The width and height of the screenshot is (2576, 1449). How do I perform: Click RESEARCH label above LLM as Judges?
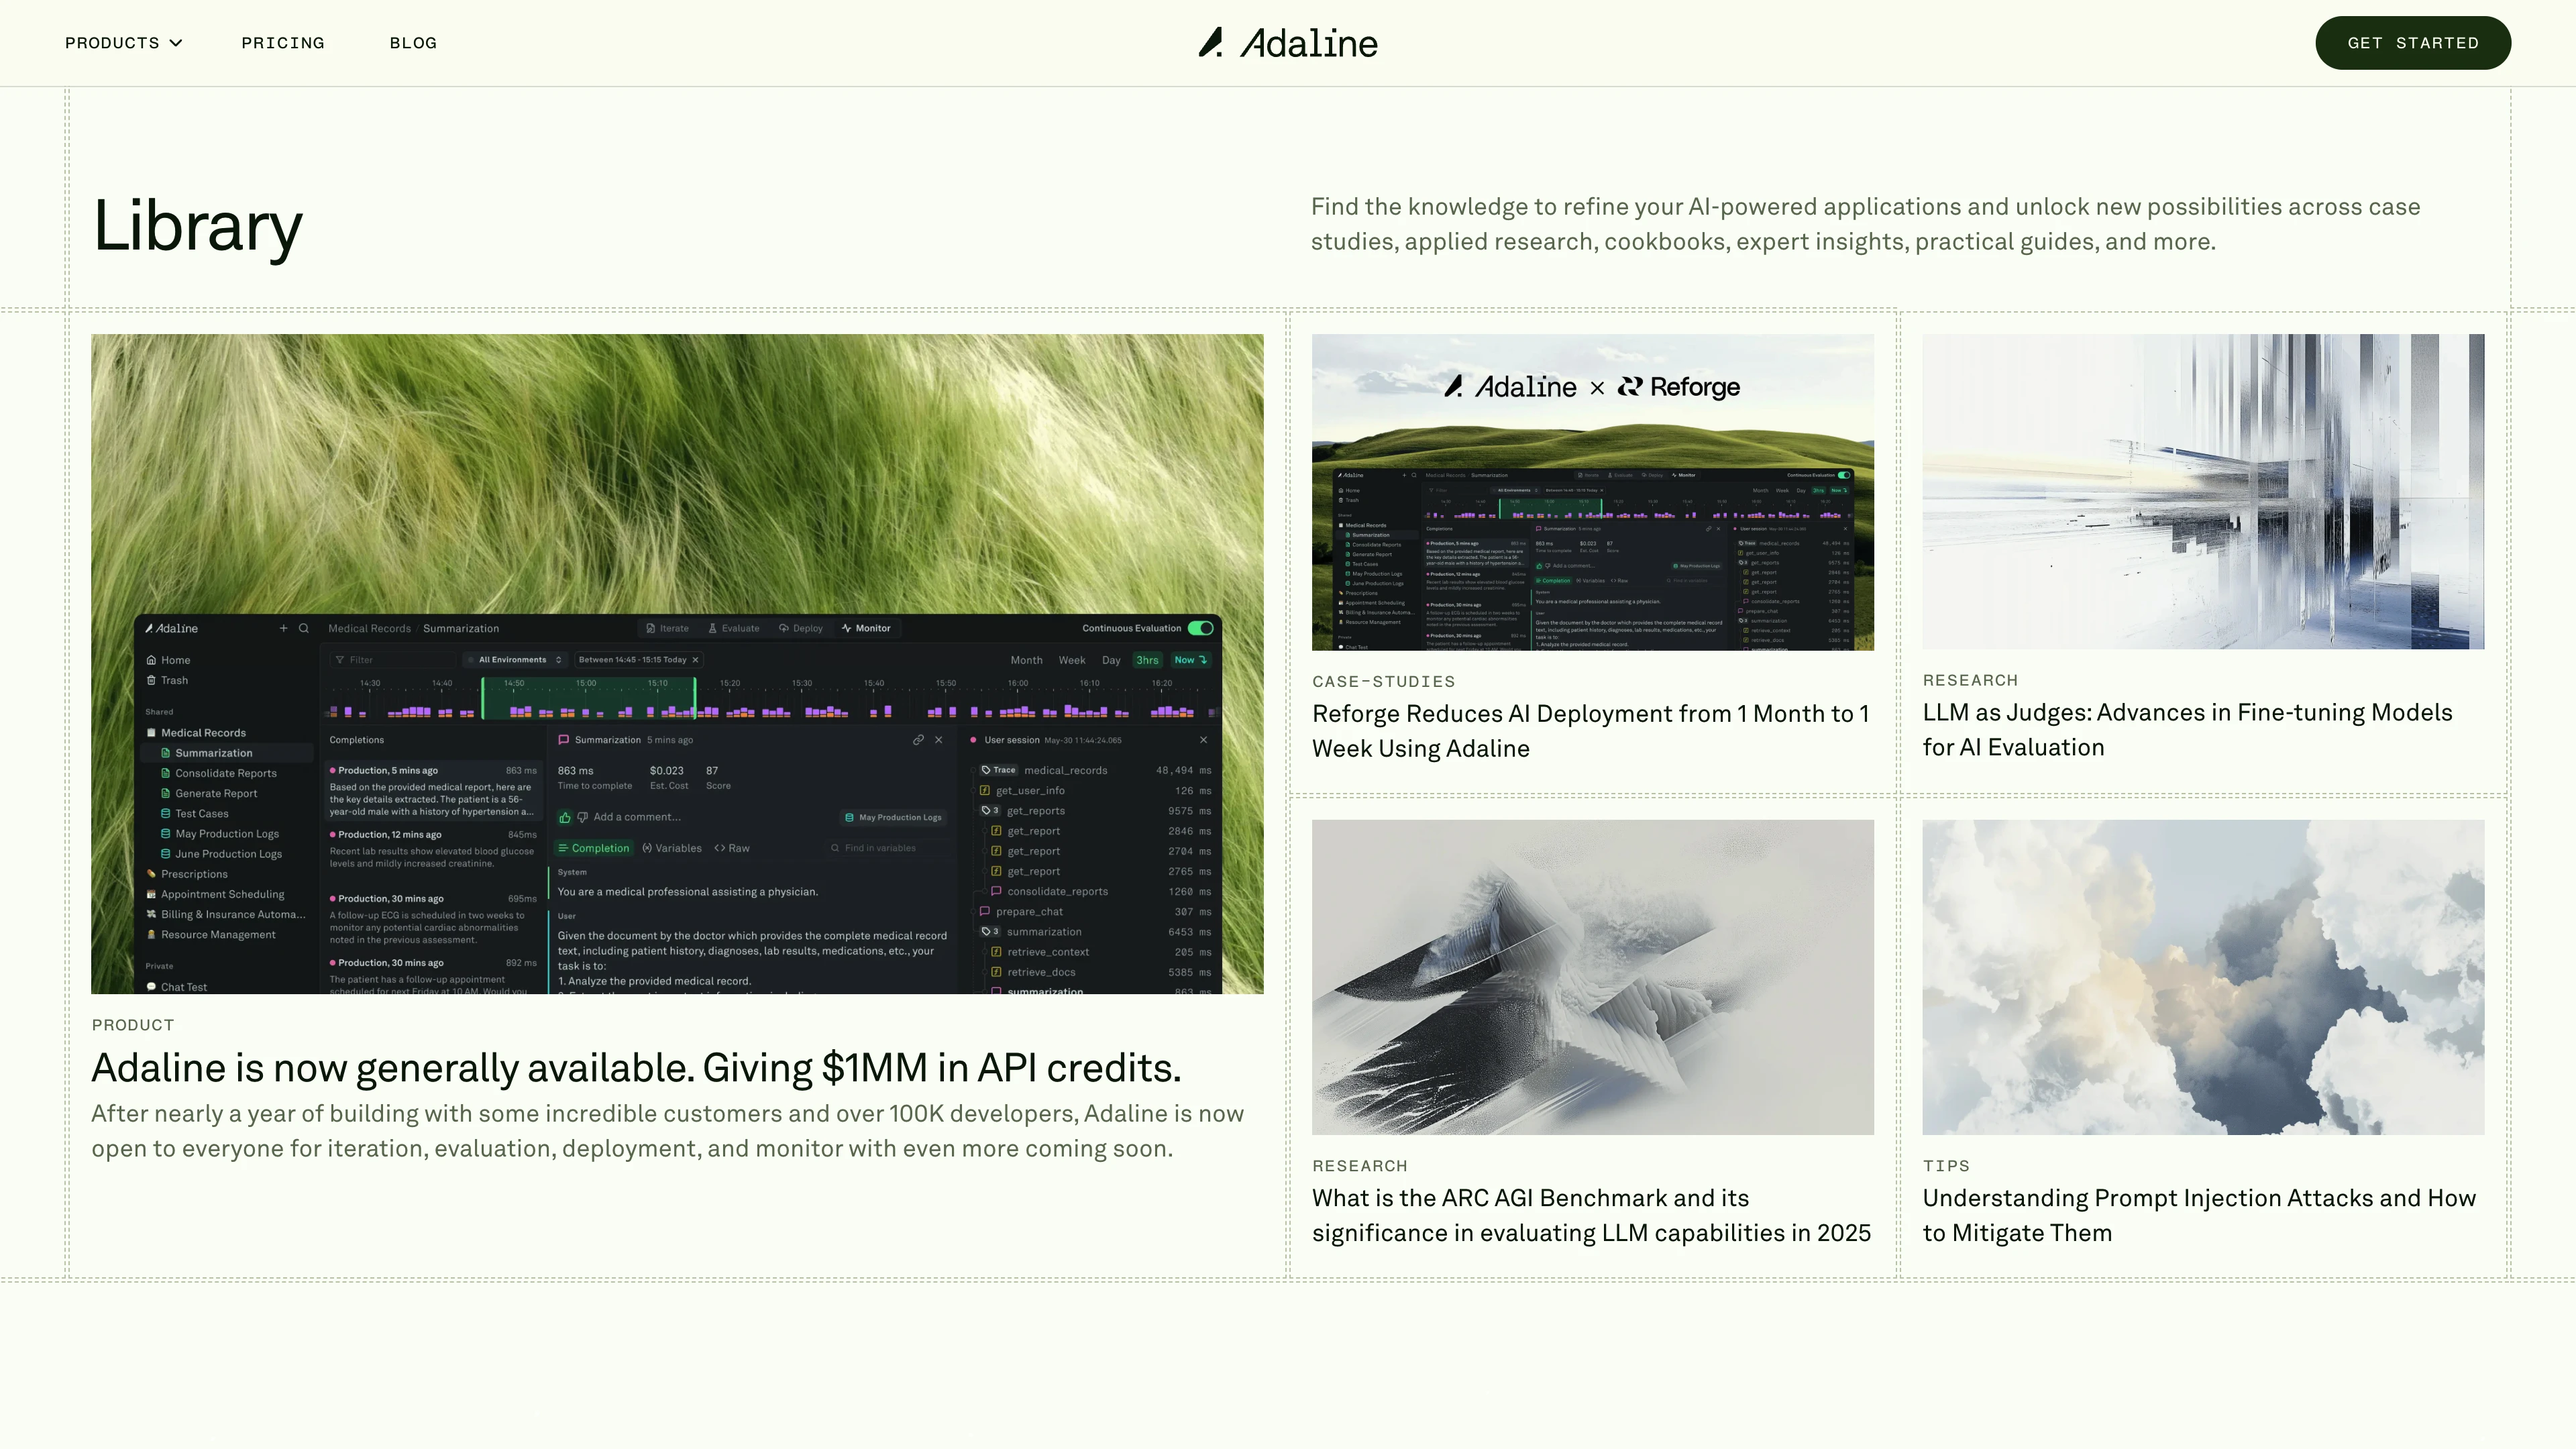1970,680
